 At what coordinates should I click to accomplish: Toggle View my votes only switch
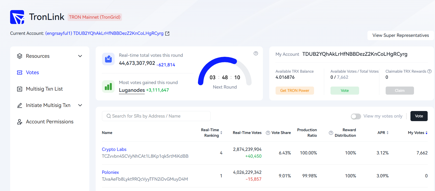pos(356,116)
